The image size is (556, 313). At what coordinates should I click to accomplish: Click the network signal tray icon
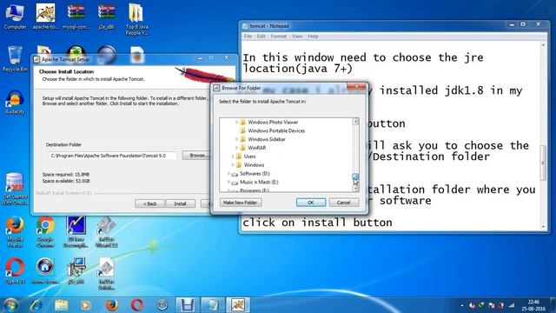tap(512, 305)
